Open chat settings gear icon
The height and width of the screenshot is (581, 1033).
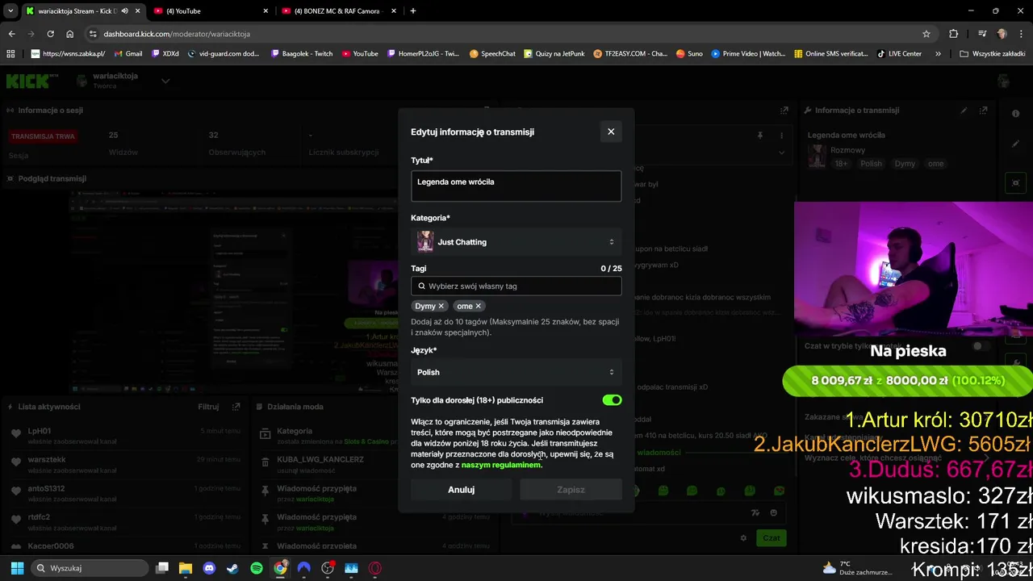(743, 538)
